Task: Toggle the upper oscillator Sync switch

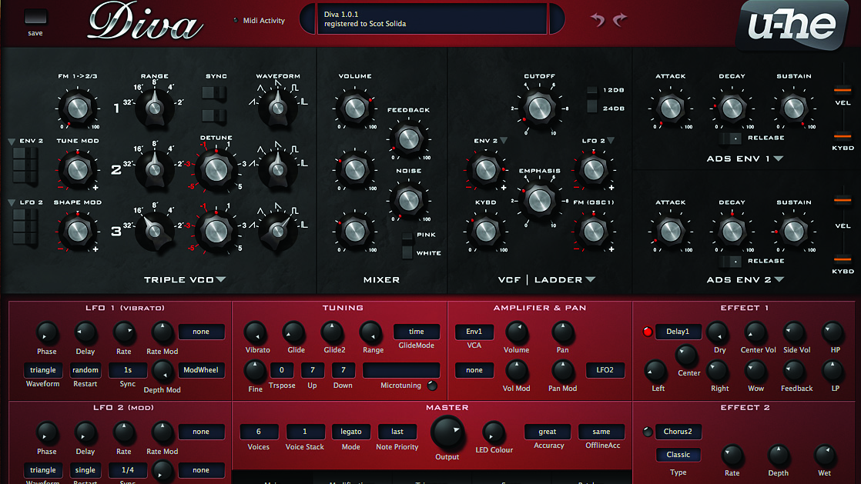Action: (x=214, y=93)
